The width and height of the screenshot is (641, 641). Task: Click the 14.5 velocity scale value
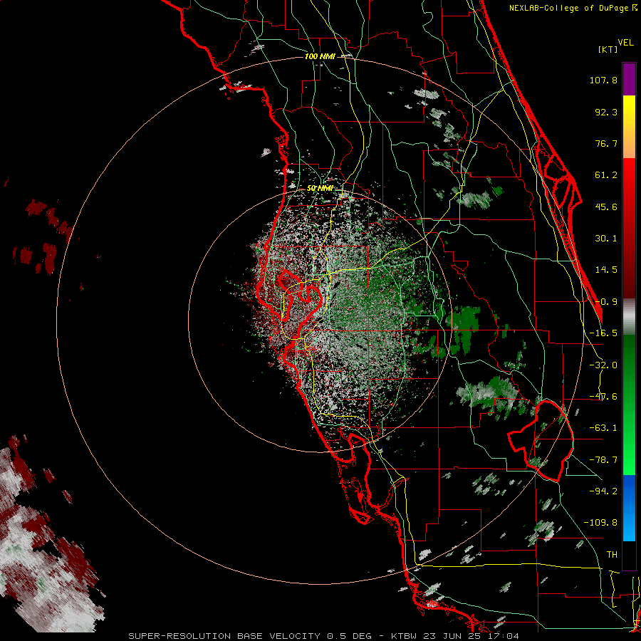click(606, 270)
